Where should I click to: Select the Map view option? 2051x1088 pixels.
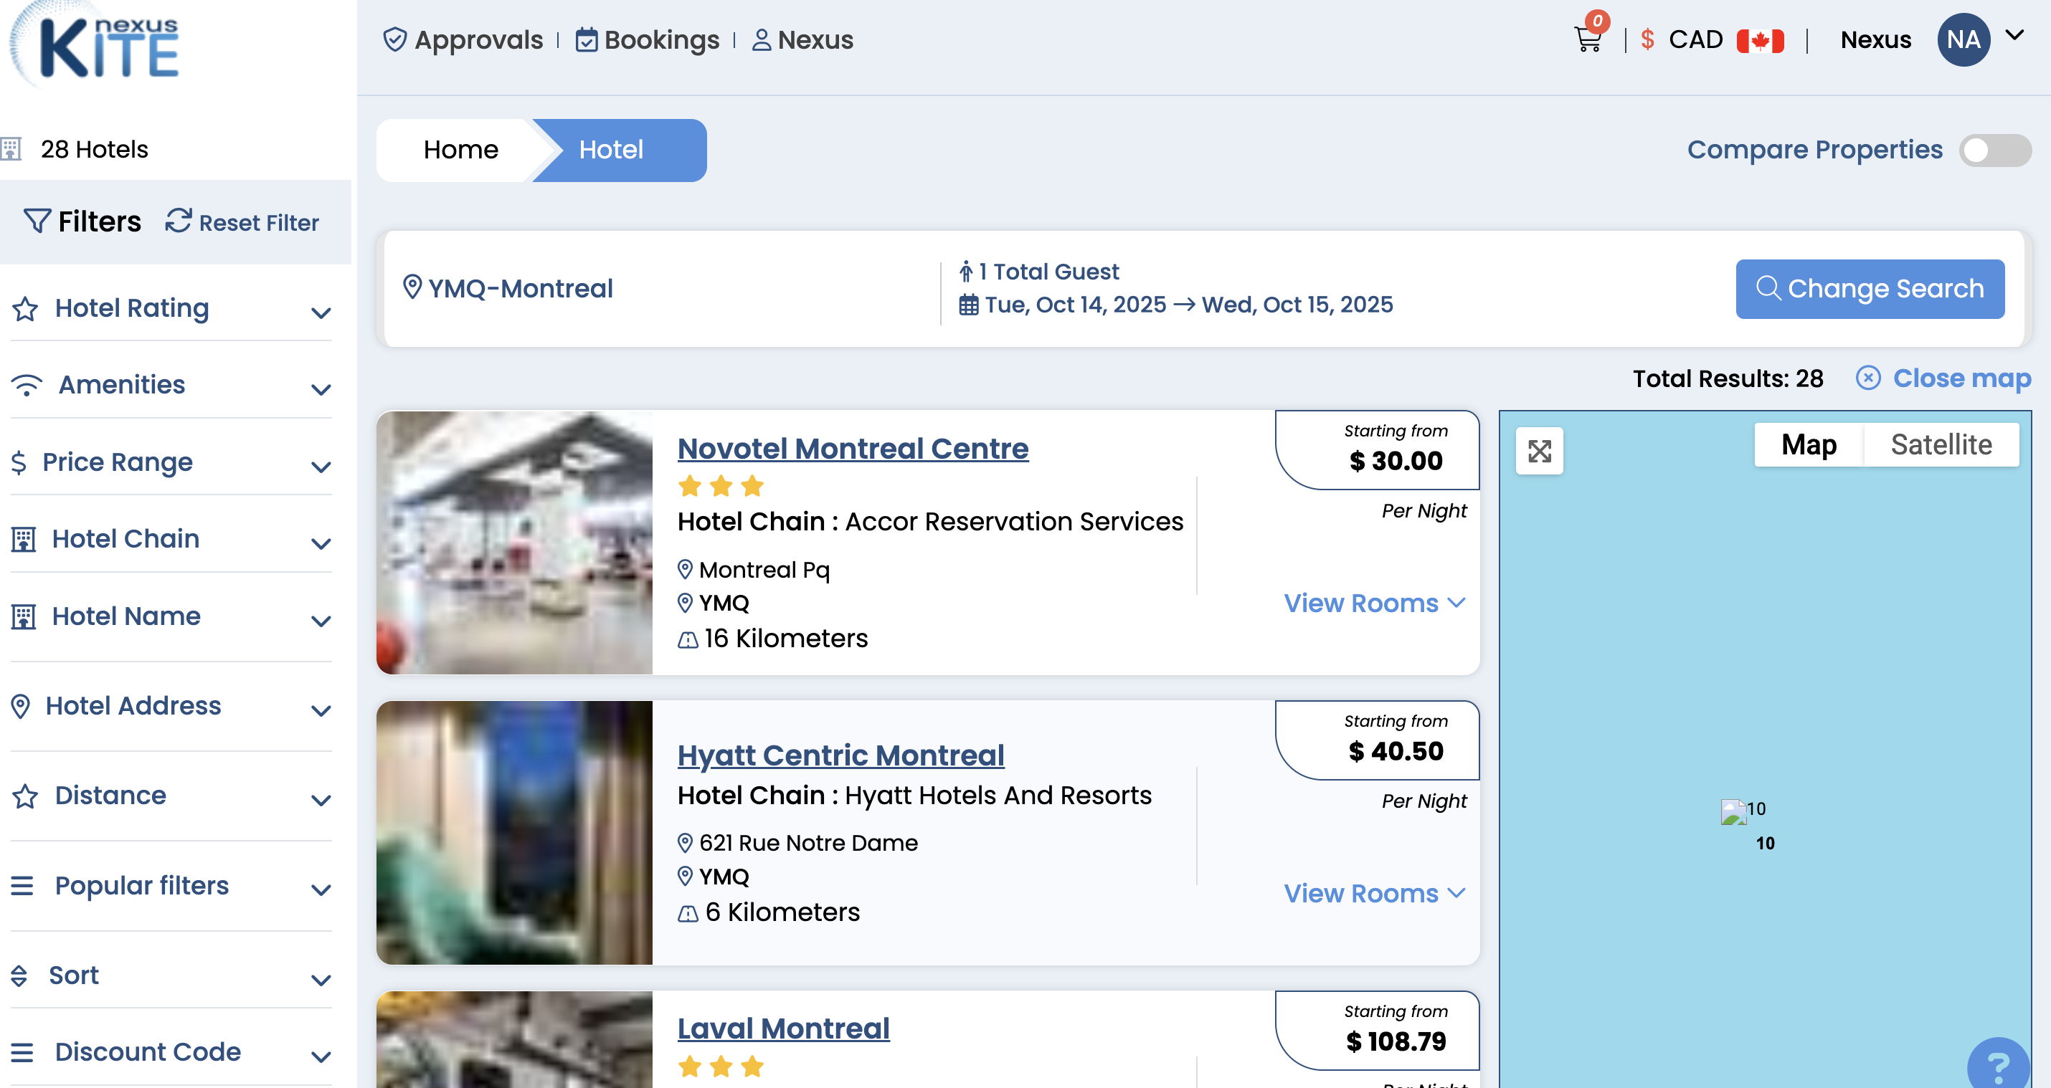pyautogui.click(x=1808, y=444)
